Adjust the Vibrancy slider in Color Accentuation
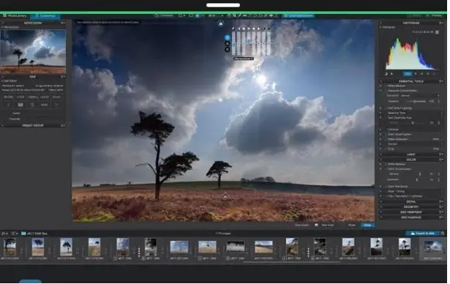Image resolution: width=450 pixels, height=284 pixels. (420, 174)
